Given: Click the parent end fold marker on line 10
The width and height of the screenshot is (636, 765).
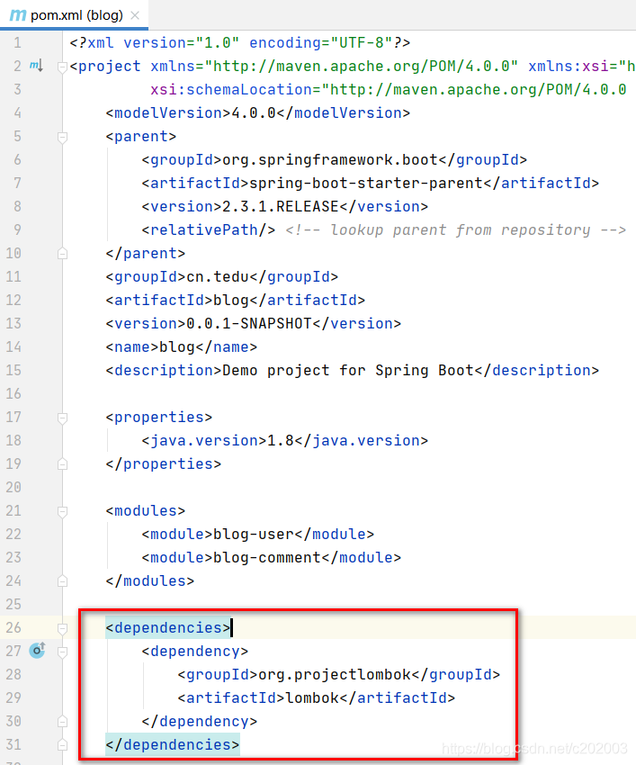Looking at the screenshot, I should 62,254.
